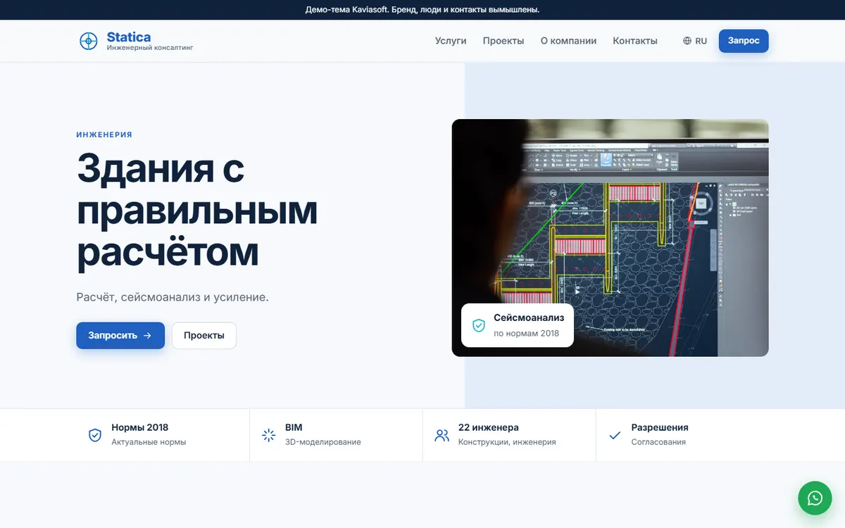
Task: Go to the Проекты navigation item
Action: pyautogui.click(x=503, y=41)
